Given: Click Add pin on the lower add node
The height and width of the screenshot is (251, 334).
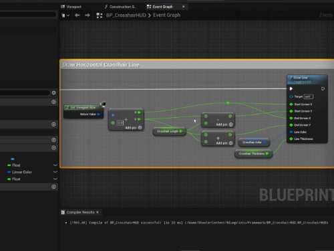Looking at the screenshot, I should [224, 143].
